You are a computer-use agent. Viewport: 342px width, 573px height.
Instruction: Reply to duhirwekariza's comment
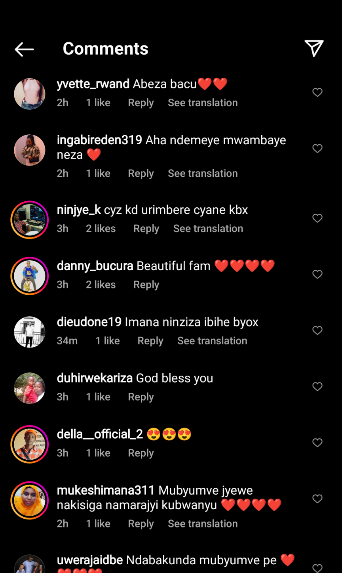tap(141, 397)
